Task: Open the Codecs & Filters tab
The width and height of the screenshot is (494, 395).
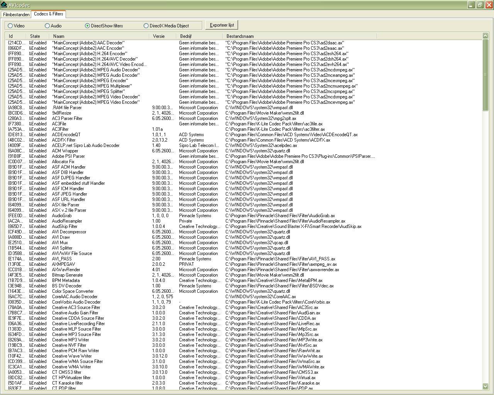Action: [x=49, y=14]
